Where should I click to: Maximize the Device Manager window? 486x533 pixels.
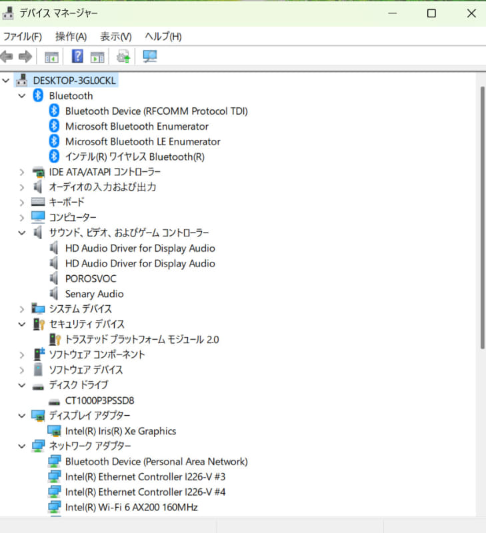[431, 13]
